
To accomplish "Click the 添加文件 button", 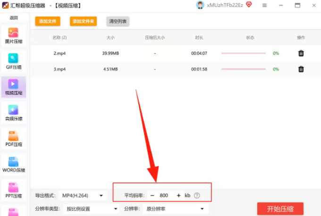I will pyautogui.click(x=48, y=21).
